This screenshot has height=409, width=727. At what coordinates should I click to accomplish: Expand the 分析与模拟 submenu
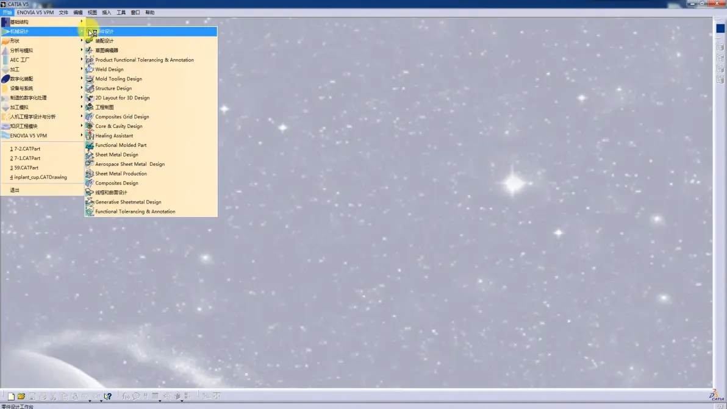pos(41,51)
